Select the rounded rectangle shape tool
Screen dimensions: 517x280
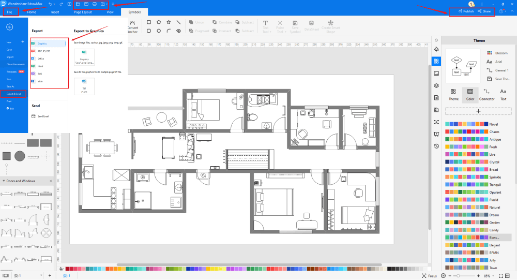click(149, 31)
